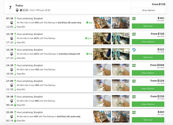Image resolution: width=173 pixels, height=125 pixels.
Task: Click the QR e-ticket icon on the 22:05 row
Action: point(134,112)
